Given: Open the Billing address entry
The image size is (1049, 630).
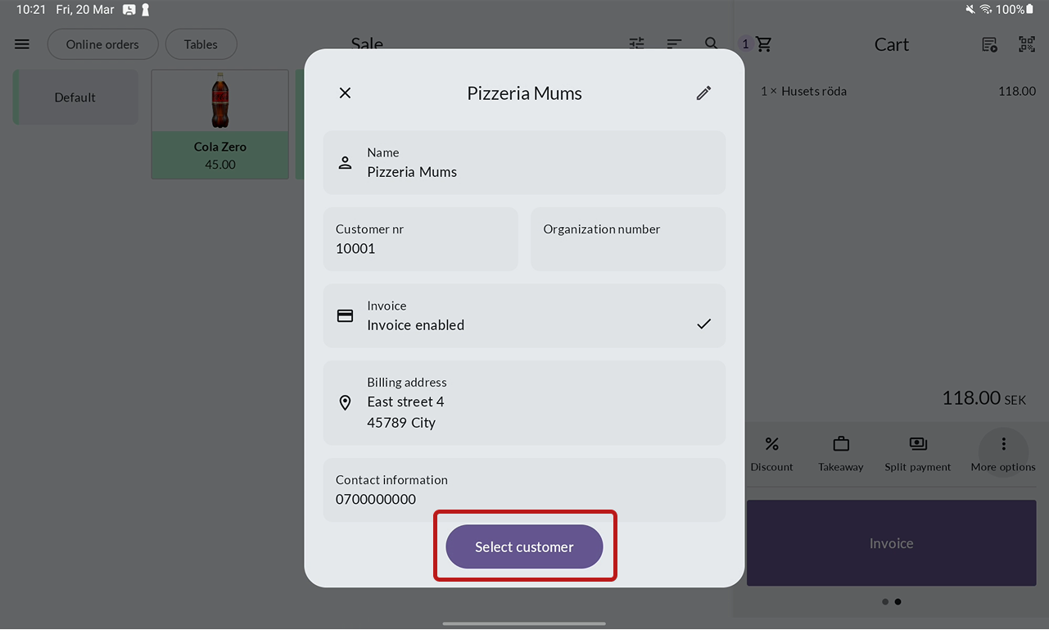Looking at the screenshot, I should [524, 403].
